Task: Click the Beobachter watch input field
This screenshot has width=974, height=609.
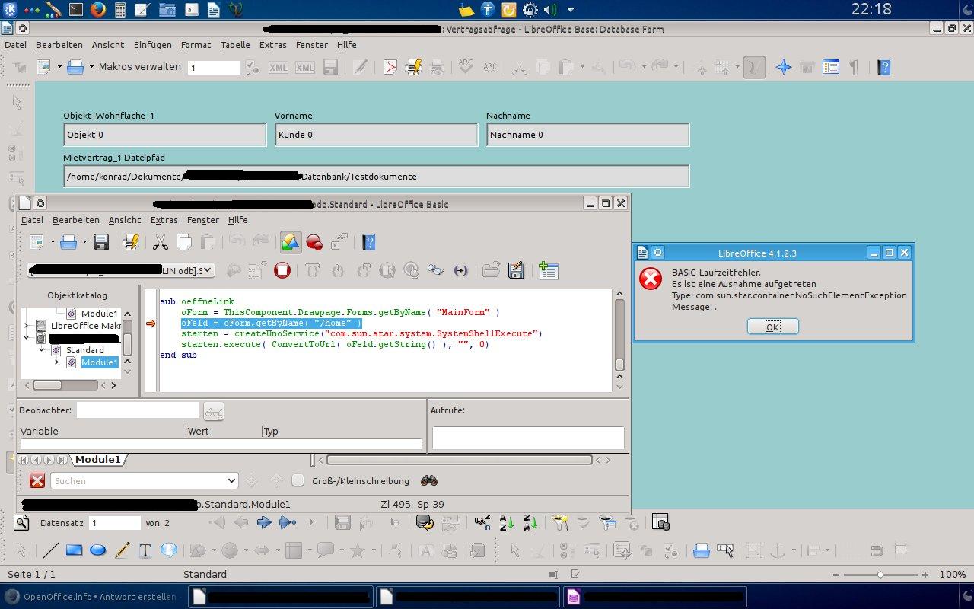Action: point(138,410)
